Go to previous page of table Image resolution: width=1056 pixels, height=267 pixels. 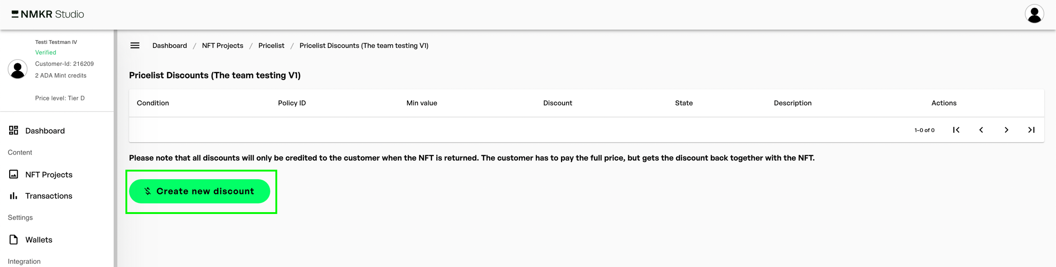(x=981, y=130)
